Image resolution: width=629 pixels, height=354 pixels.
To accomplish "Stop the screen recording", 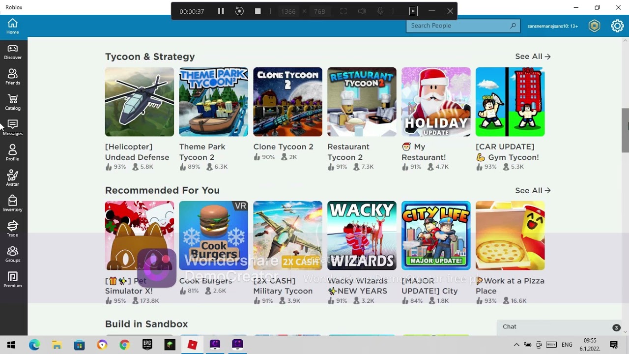I will point(258,11).
